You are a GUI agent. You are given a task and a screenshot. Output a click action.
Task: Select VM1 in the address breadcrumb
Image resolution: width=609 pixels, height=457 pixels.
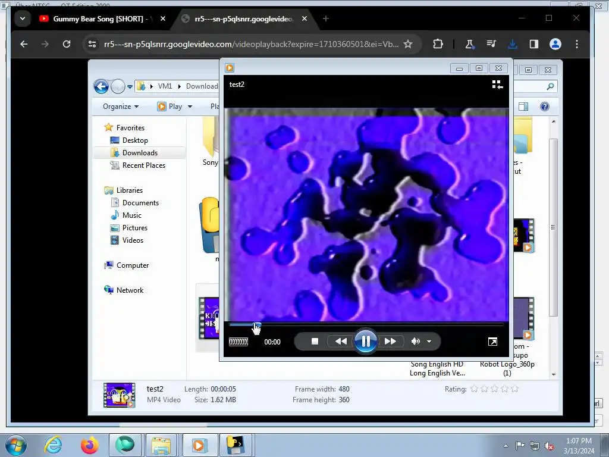pyautogui.click(x=165, y=86)
